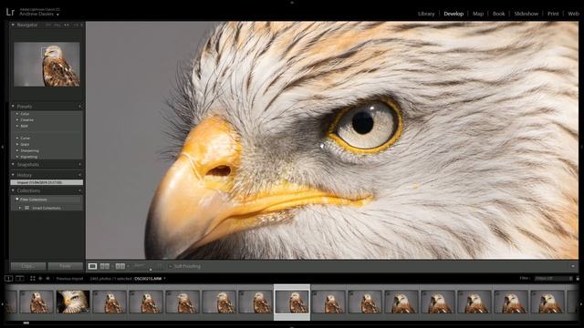Click the Copy settings button
The image size is (584, 328).
pos(28,266)
